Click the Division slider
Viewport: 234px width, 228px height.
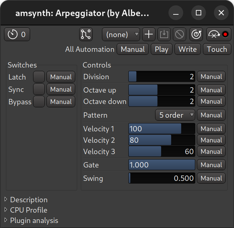pyautogui.click(x=162, y=77)
